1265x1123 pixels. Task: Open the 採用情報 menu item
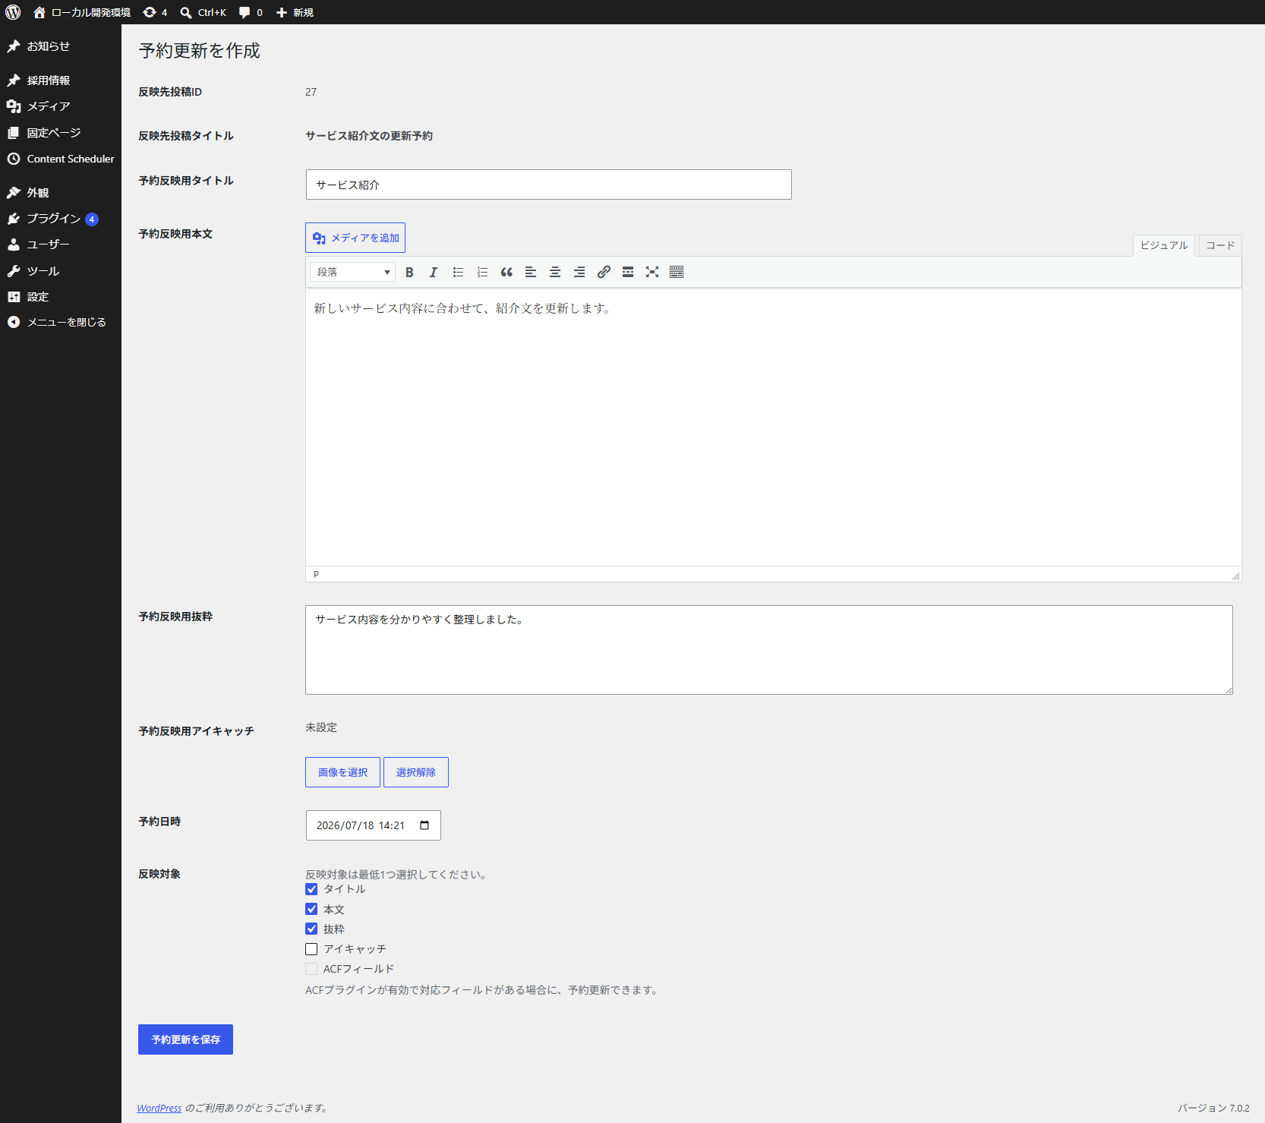click(x=61, y=80)
